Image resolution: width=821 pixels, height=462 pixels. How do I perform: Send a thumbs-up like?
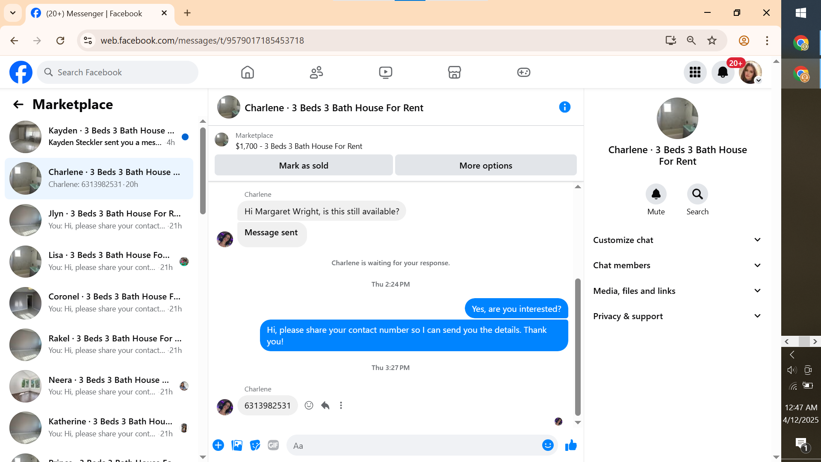(x=571, y=445)
